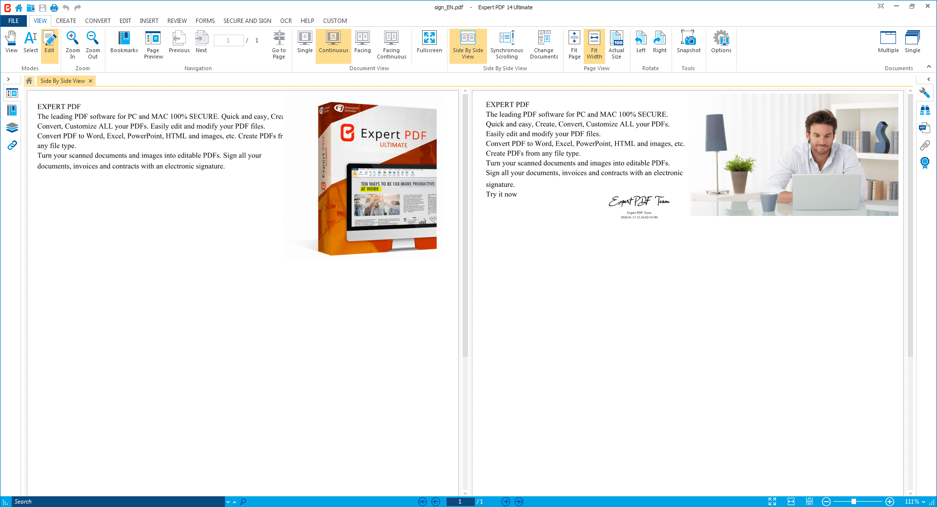Open the SECURE AND SIGN tab
937x507 pixels.
click(247, 21)
